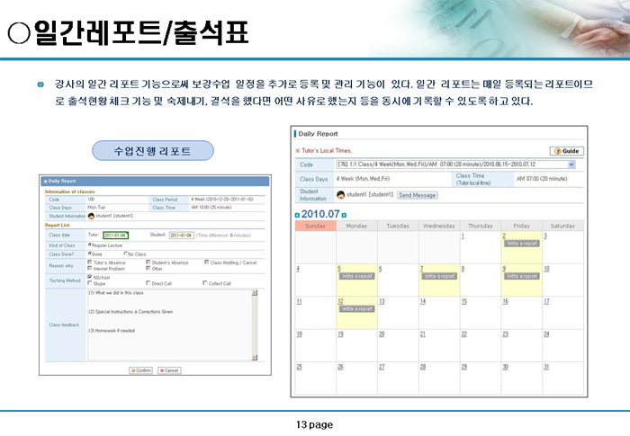The height and width of the screenshot is (436, 630).
Task: Click the Send Message button
Action: [x=417, y=195]
